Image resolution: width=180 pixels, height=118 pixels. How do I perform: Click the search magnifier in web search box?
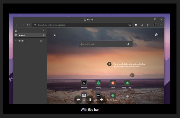[x=128, y=44]
